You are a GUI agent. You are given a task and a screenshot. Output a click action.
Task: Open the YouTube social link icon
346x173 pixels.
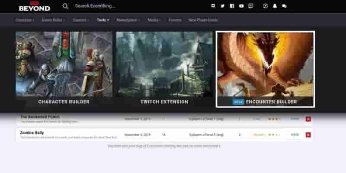click(241, 6)
